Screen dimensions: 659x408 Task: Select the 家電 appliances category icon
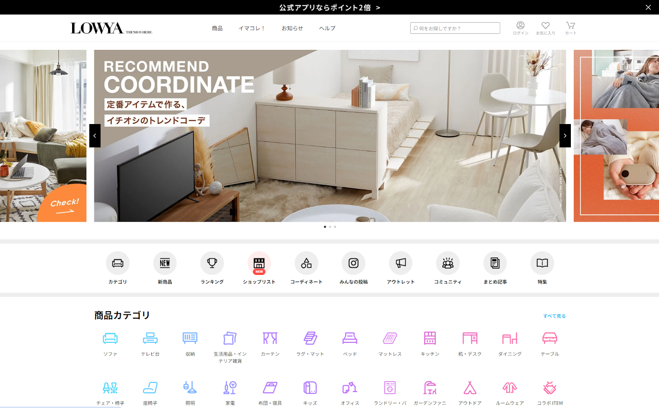pyautogui.click(x=230, y=388)
